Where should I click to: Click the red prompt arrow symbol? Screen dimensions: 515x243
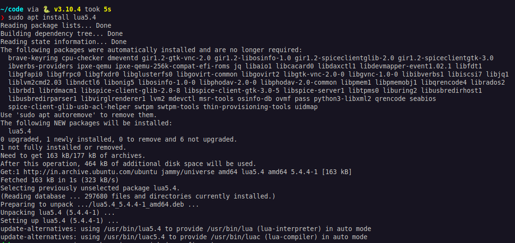pos(3,18)
